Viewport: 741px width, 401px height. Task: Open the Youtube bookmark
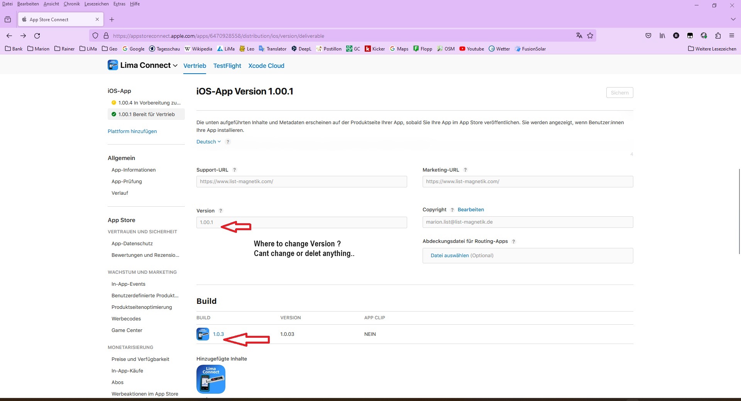472,49
